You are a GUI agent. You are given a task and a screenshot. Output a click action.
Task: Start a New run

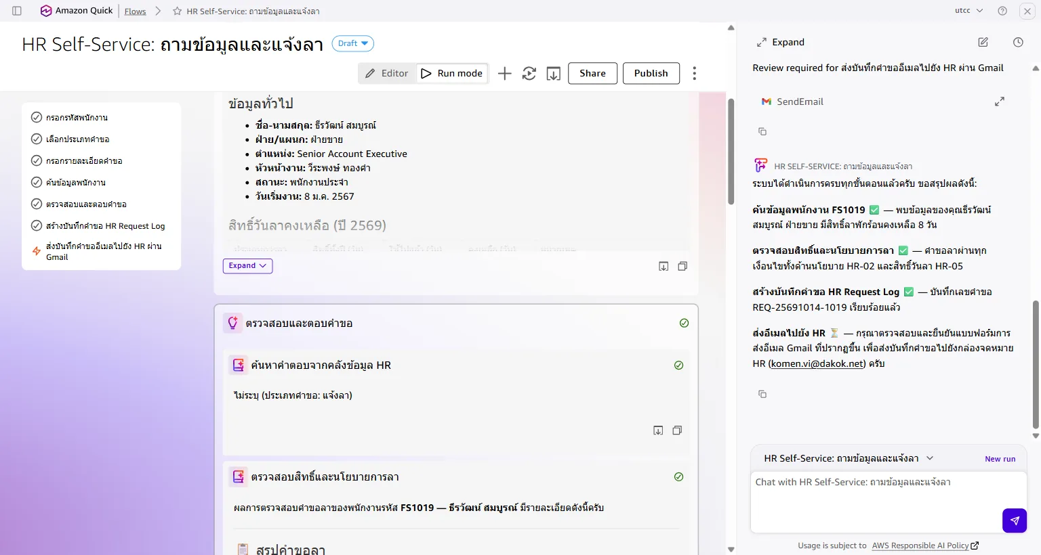click(x=1000, y=459)
